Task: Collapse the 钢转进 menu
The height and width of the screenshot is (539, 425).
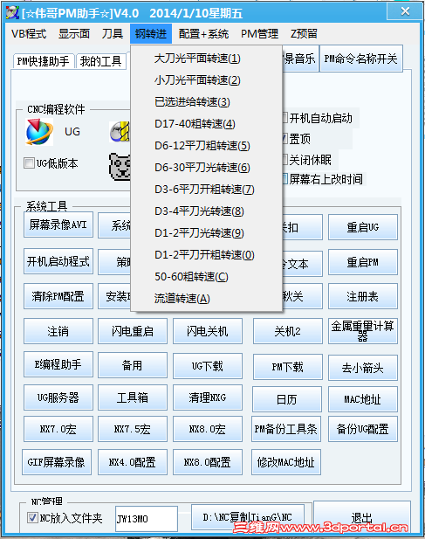Action: [x=151, y=34]
